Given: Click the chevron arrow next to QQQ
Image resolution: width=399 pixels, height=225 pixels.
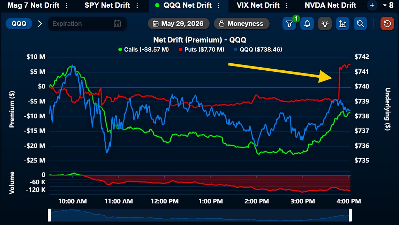Looking at the screenshot, I should (40, 24).
